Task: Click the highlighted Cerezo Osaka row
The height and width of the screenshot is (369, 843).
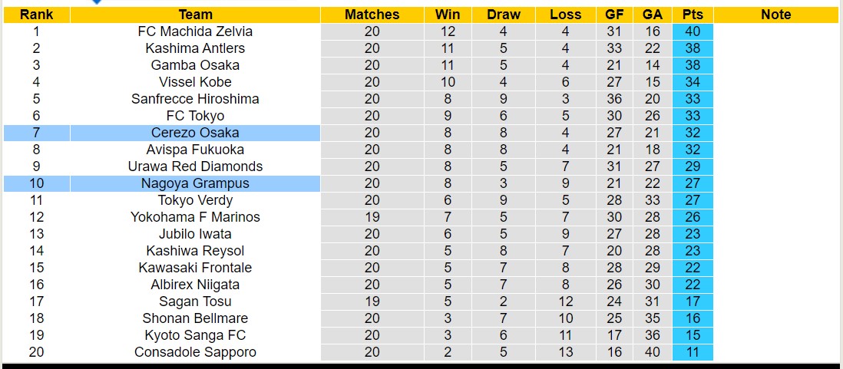Action: pyautogui.click(x=195, y=133)
